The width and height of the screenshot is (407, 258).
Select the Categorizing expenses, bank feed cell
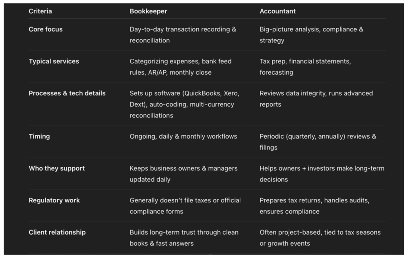pos(181,67)
